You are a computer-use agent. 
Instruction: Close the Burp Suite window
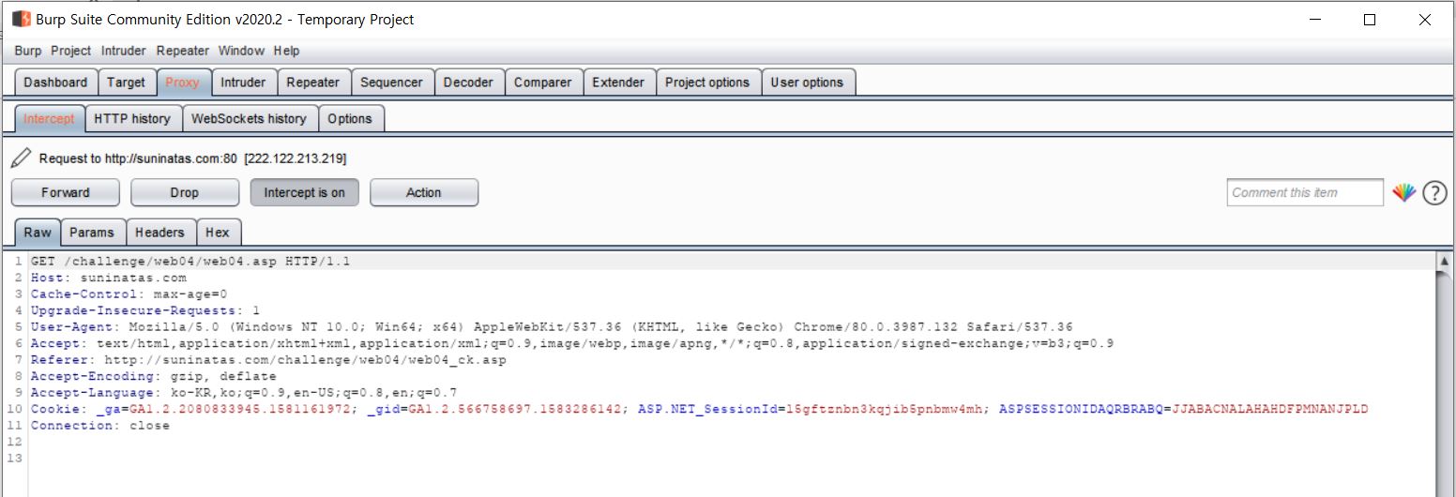[1424, 19]
